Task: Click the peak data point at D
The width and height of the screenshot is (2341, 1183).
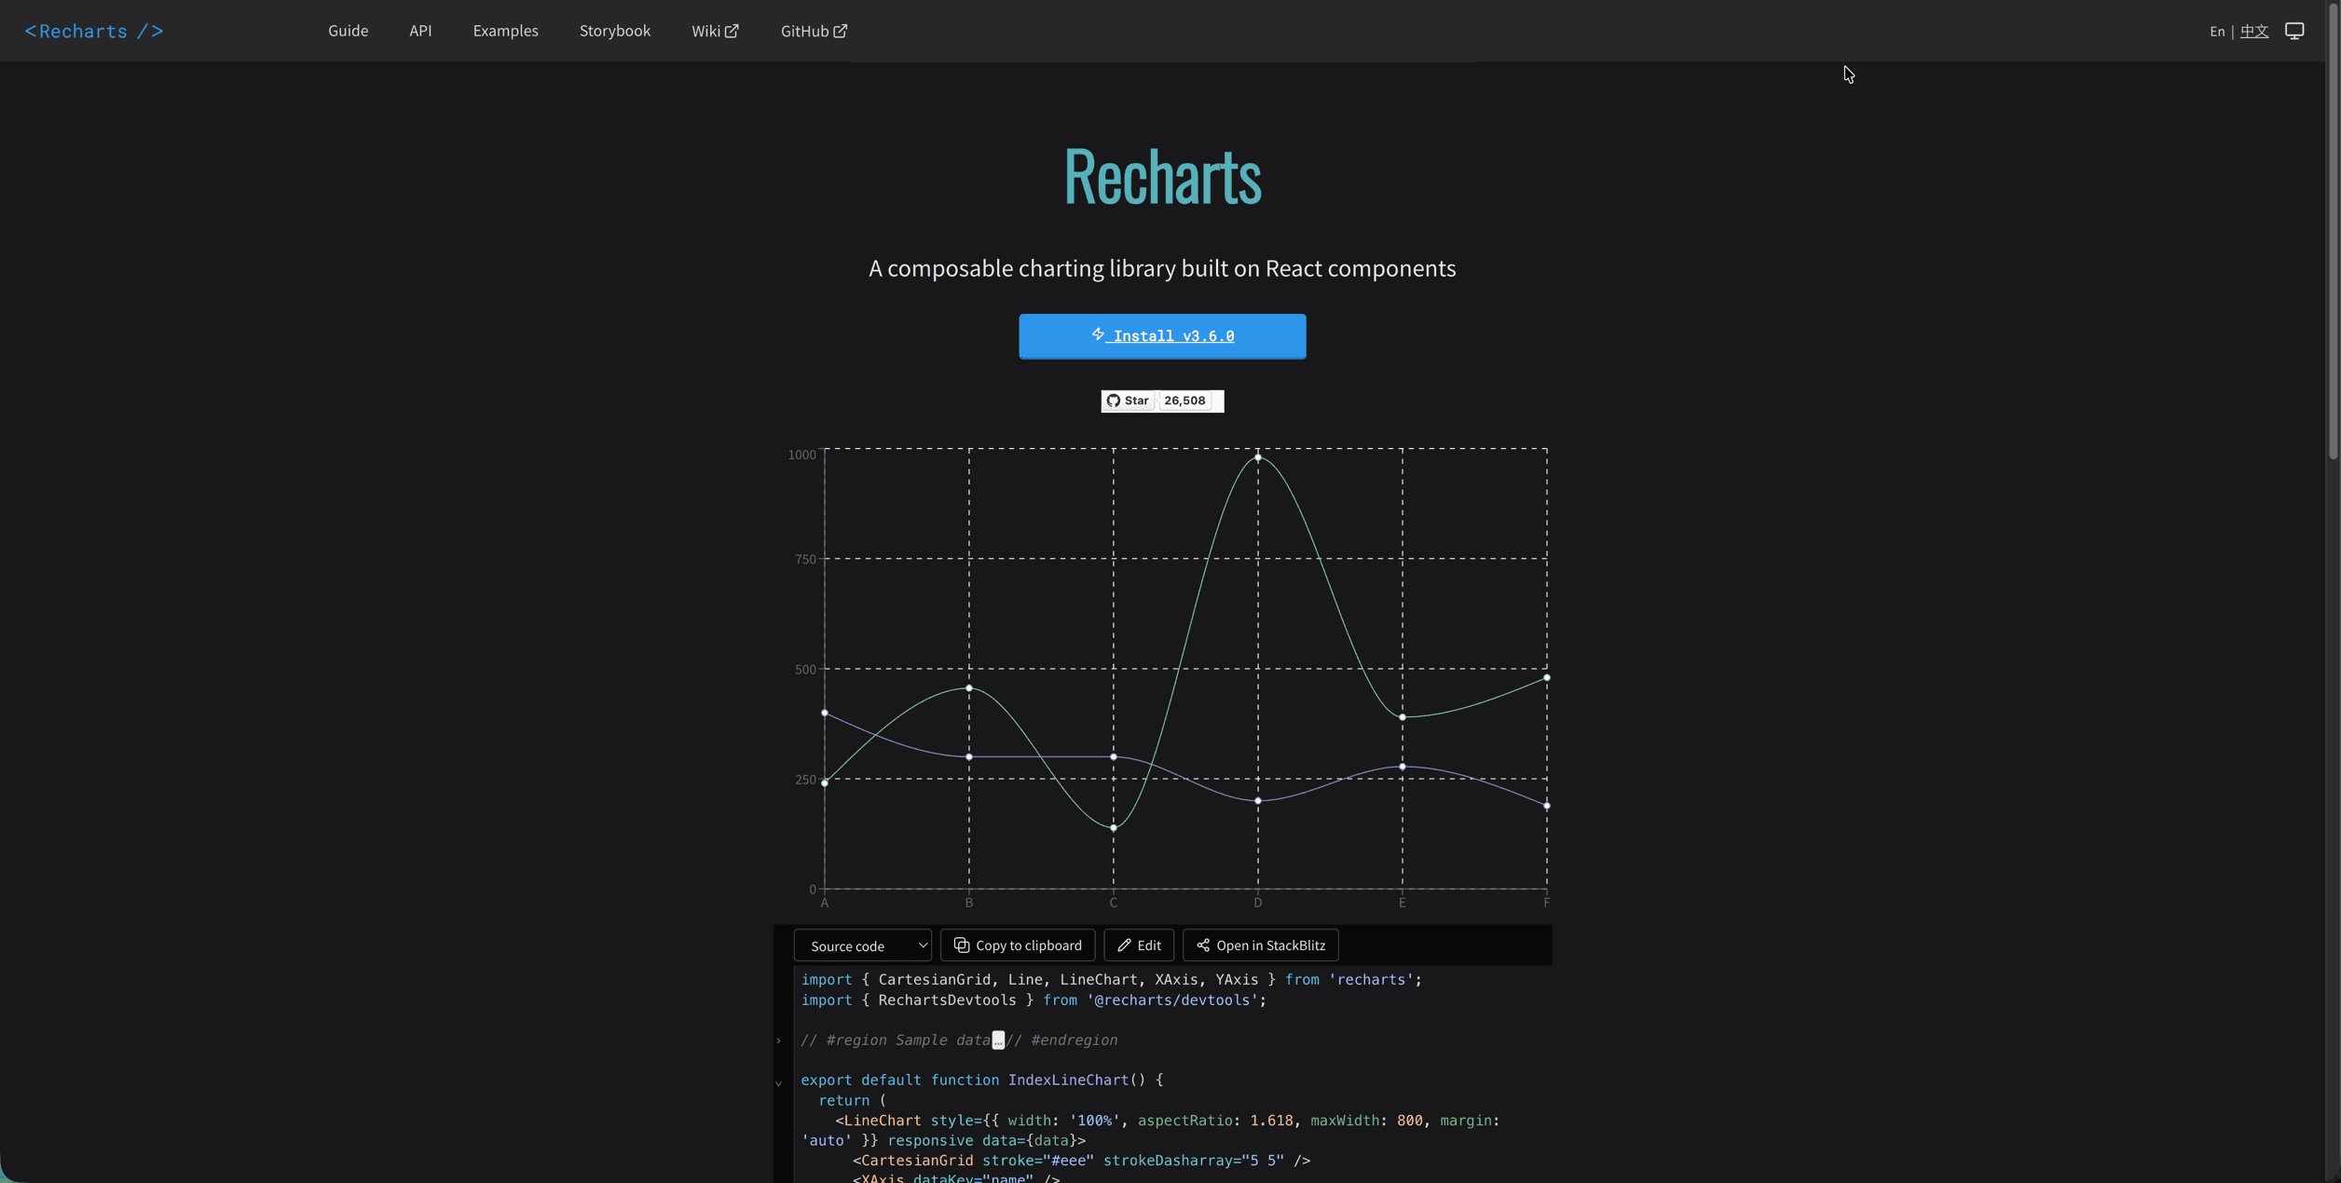Action: (x=1258, y=457)
